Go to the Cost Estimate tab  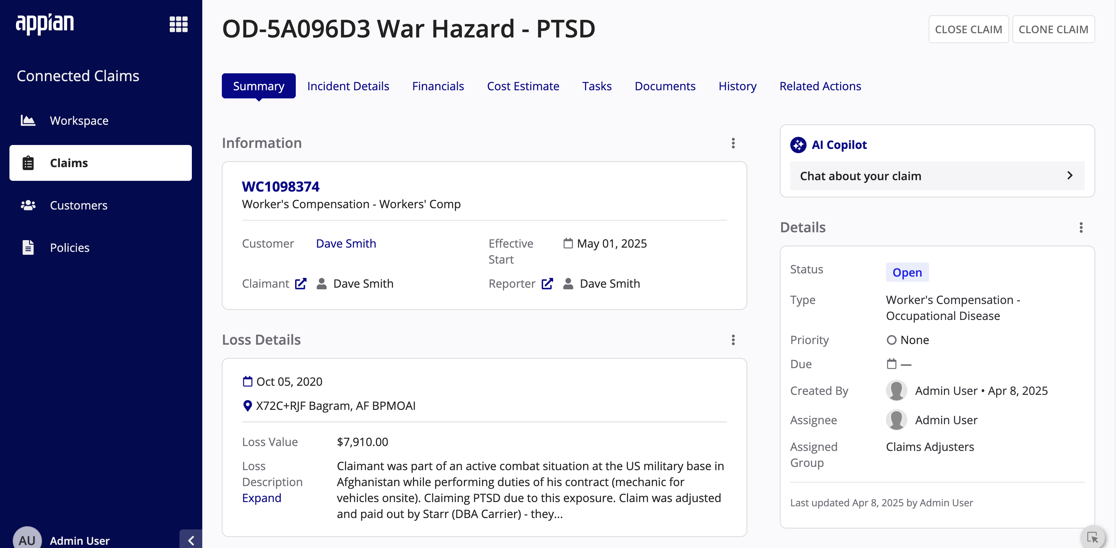[x=523, y=86]
